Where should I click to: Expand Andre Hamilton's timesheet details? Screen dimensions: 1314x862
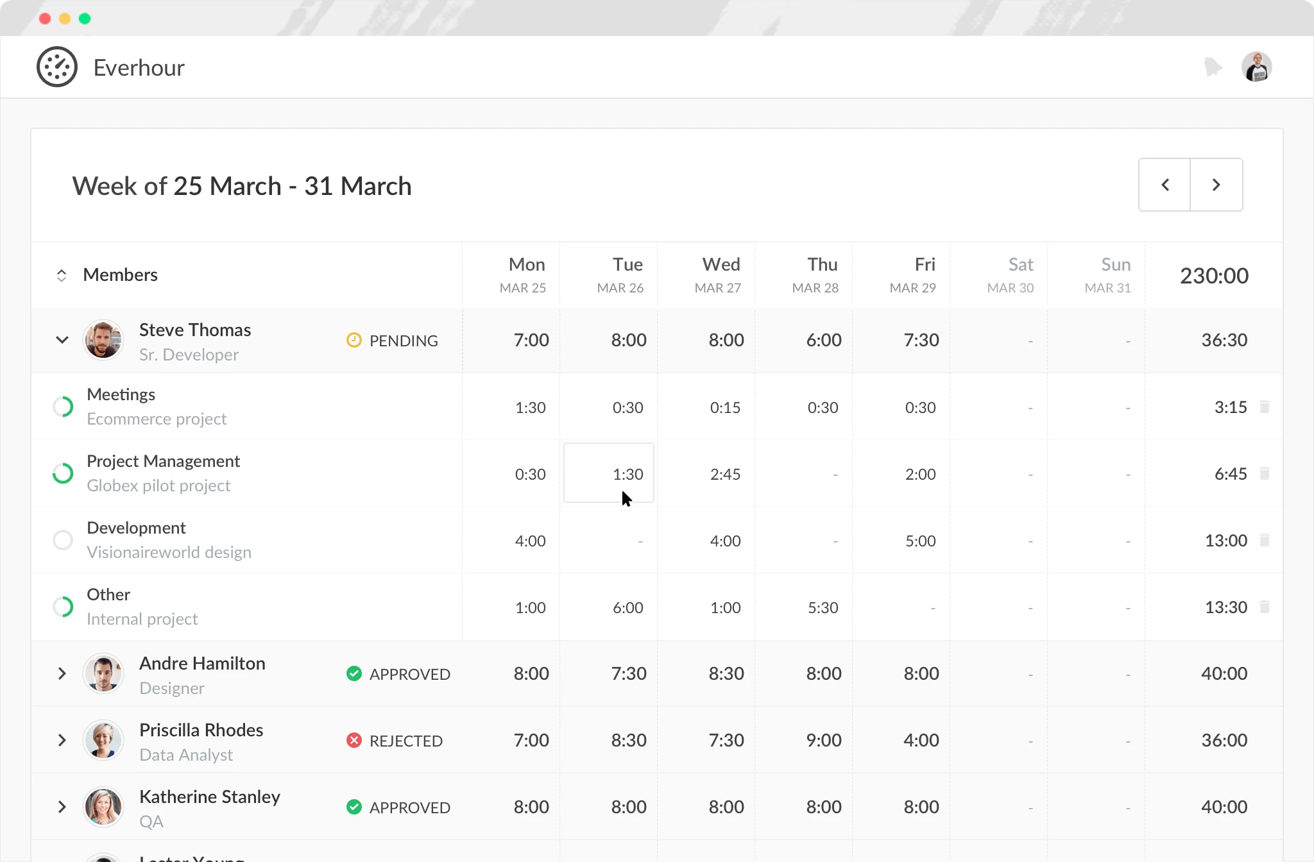pos(62,673)
